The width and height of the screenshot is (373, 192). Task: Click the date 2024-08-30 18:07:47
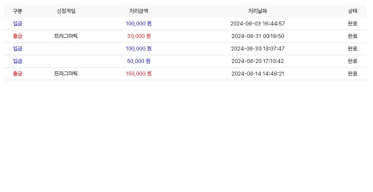click(x=258, y=48)
